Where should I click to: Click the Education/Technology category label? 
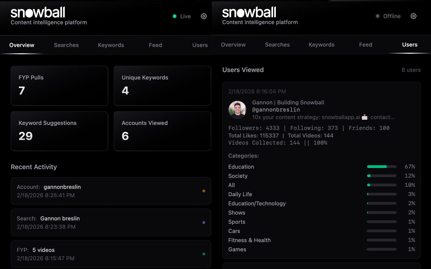pyautogui.click(x=257, y=203)
